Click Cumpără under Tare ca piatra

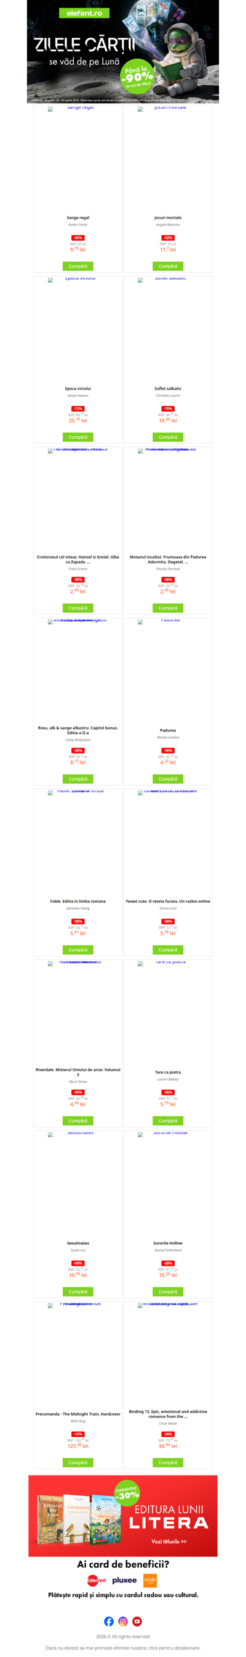click(168, 1121)
